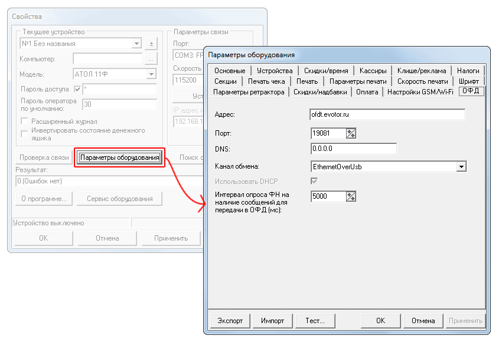
Task: Click the ± button next to device name
Action: [151, 44]
